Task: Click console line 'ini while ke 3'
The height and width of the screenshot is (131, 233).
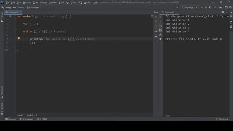Action: pos(177,28)
